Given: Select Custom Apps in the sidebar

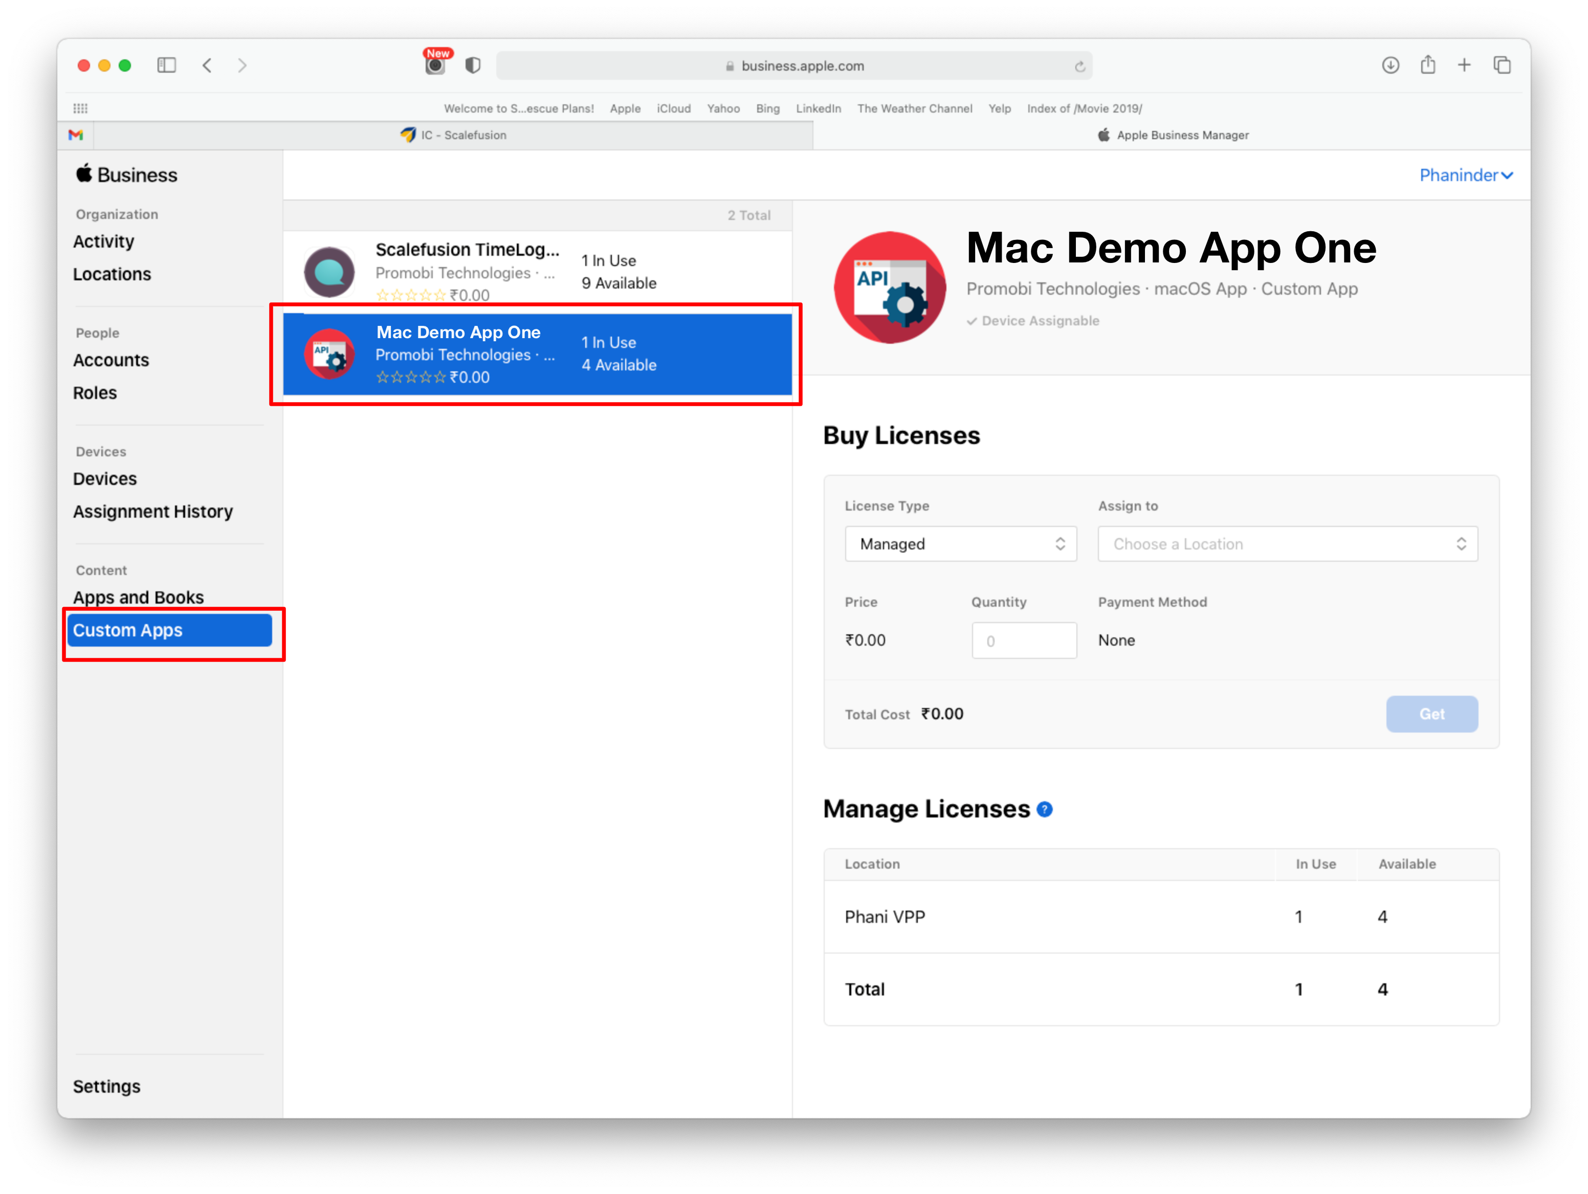Looking at the screenshot, I should coord(169,630).
